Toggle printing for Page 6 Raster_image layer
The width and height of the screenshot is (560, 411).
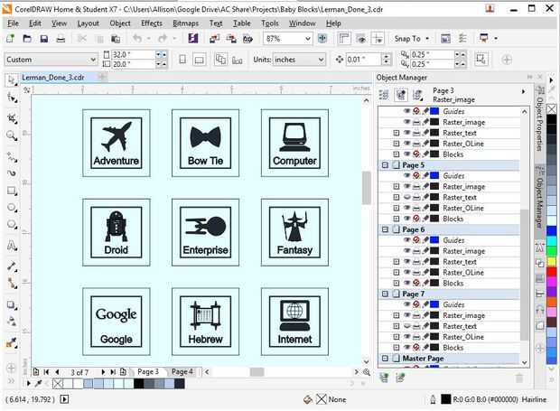click(416, 251)
